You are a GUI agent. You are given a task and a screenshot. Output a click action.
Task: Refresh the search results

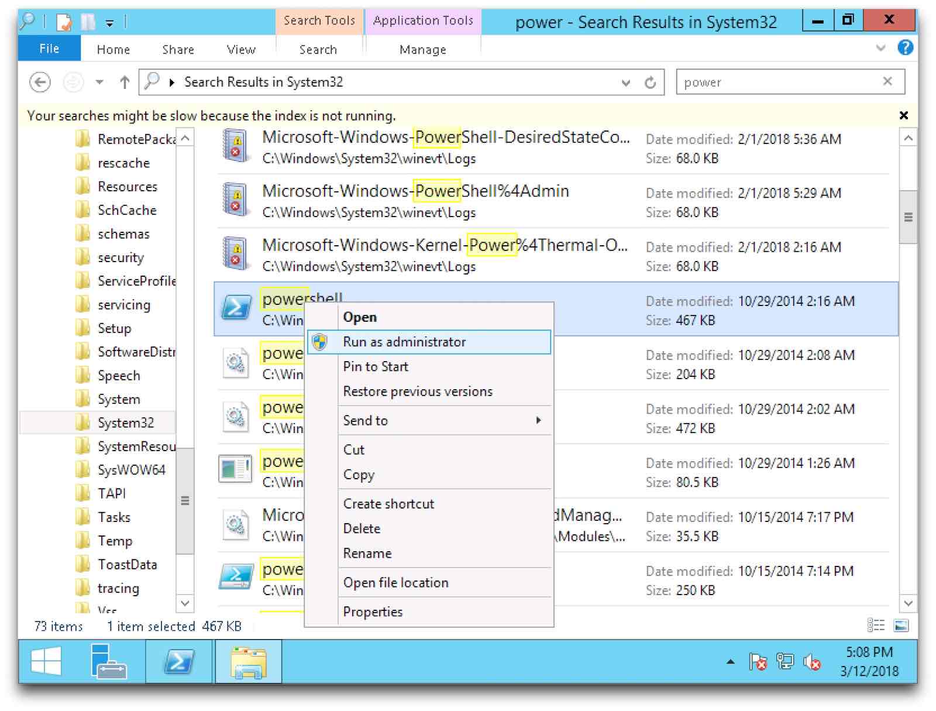(651, 83)
